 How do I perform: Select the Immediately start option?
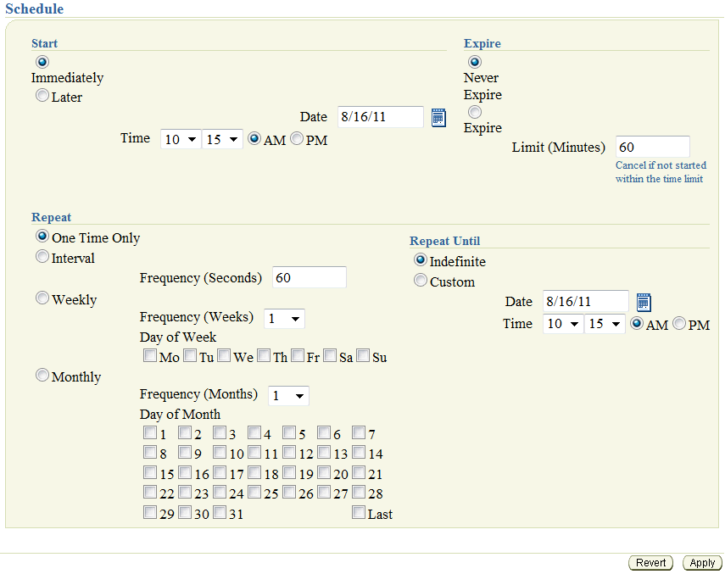click(x=42, y=61)
